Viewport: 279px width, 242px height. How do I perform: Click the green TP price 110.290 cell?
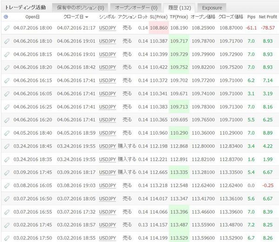pos(179,133)
